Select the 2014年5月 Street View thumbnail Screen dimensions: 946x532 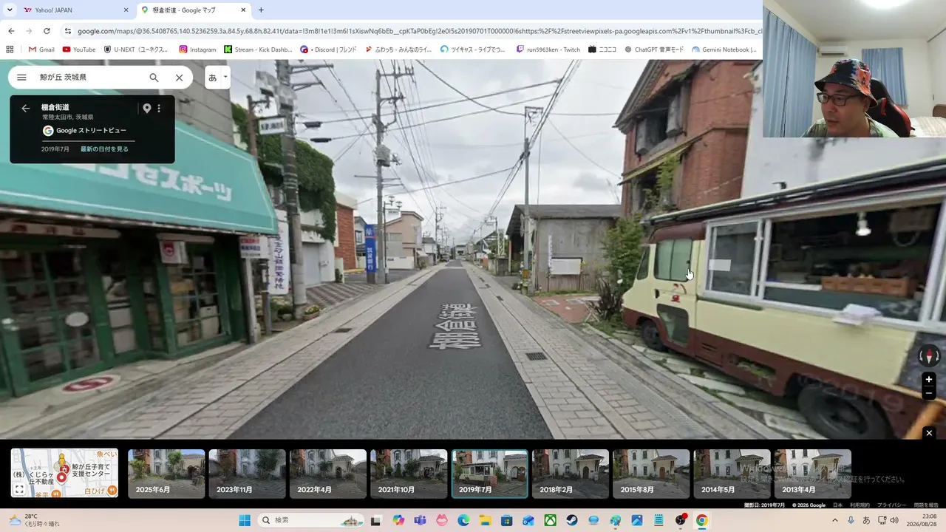[x=732, y=474]
